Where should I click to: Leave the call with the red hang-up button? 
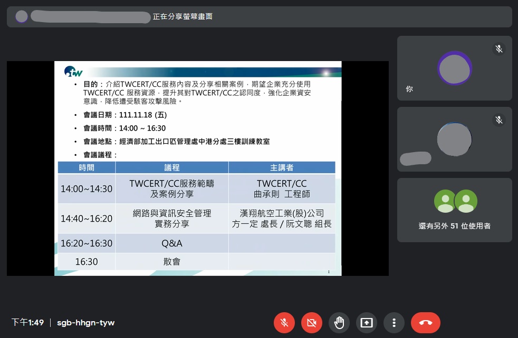(x=425, y=323)
